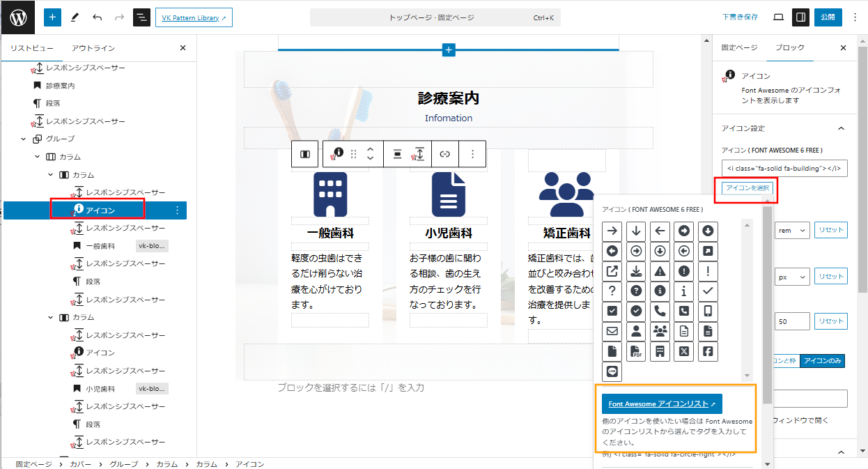Toggle the settings sidebar panel button
This screenshot has height=469, width=868.
800,17
